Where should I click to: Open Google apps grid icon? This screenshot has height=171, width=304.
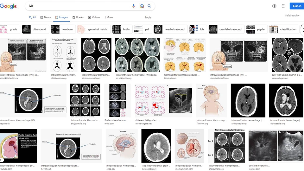(284, 6)
